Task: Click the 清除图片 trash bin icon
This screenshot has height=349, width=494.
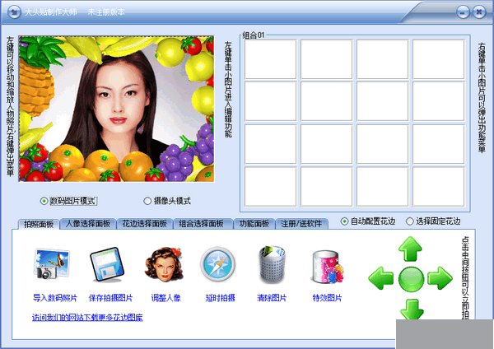Action: click(x=272, y=264)
